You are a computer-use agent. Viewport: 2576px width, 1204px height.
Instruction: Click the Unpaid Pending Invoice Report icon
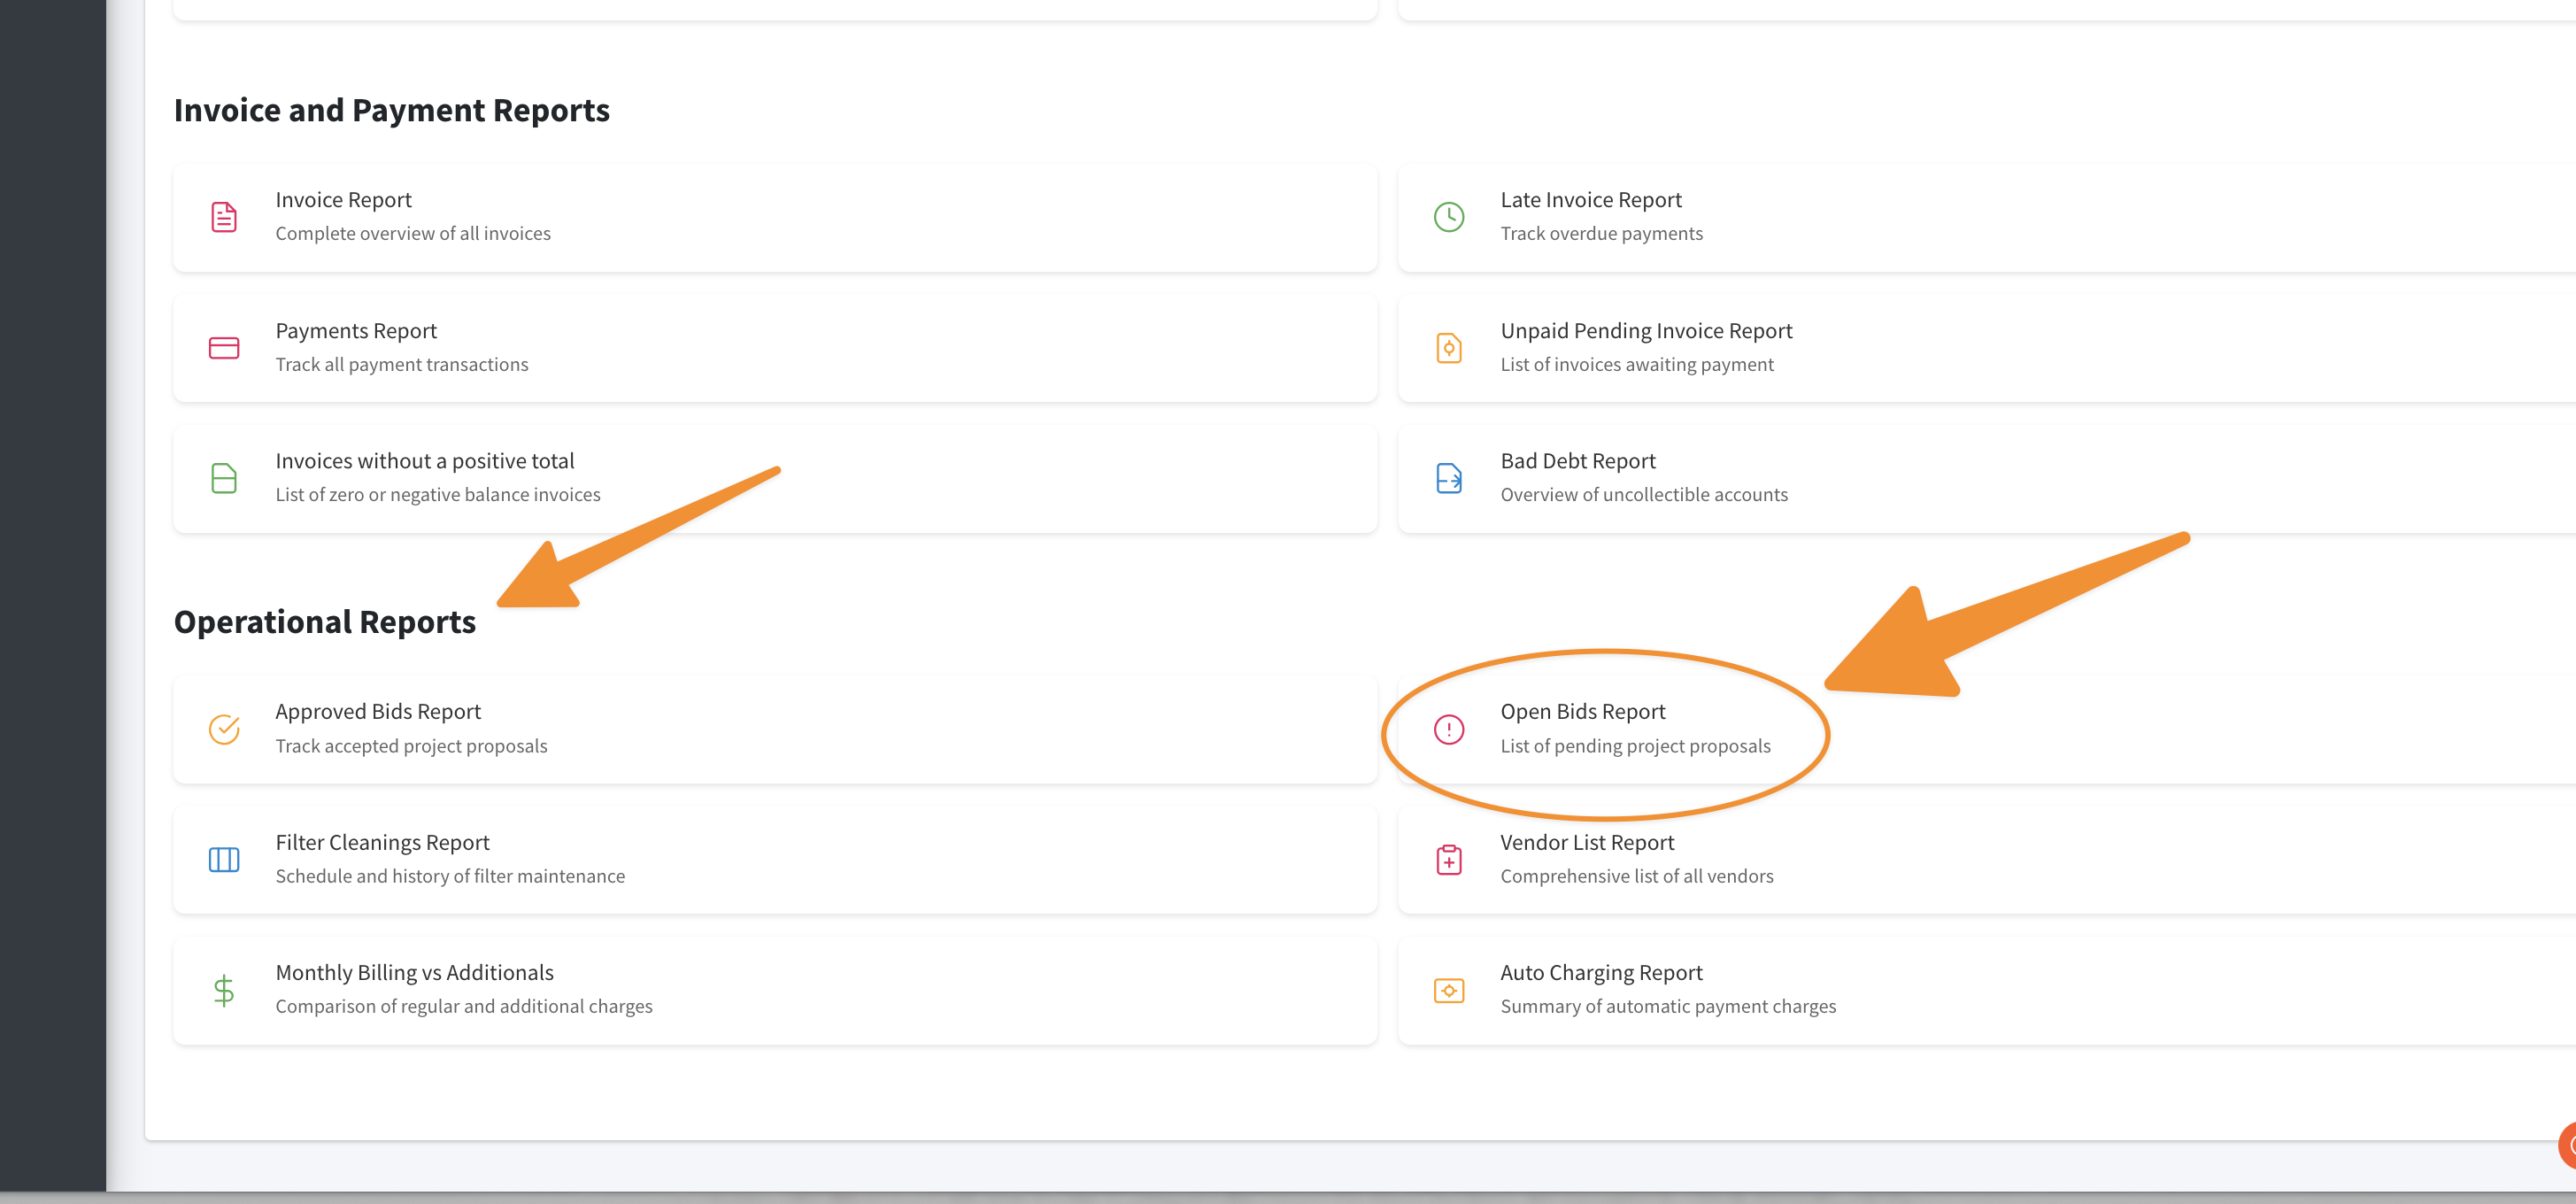coord(1448,348)
